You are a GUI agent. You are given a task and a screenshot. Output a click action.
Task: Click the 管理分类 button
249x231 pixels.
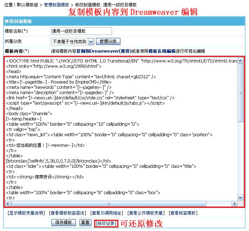tap(108, 41)
